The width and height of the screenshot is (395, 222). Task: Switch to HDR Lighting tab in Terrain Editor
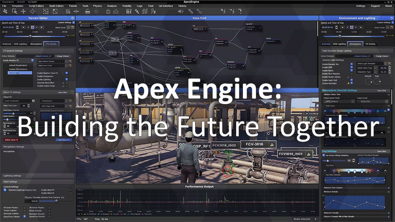pyautogui.click(x=21, y=44)
